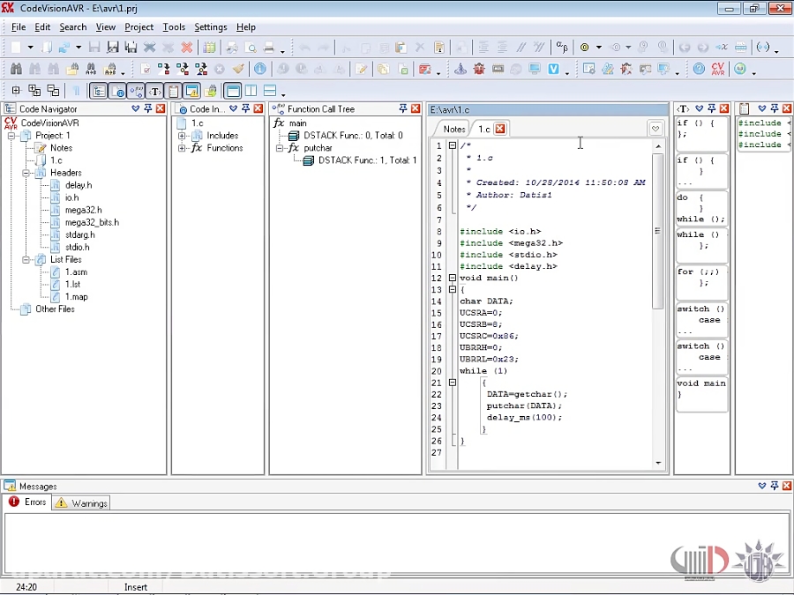794x595 pixels.
Task: Open editor tab list dropdown
Action: [x=655, y=129]
